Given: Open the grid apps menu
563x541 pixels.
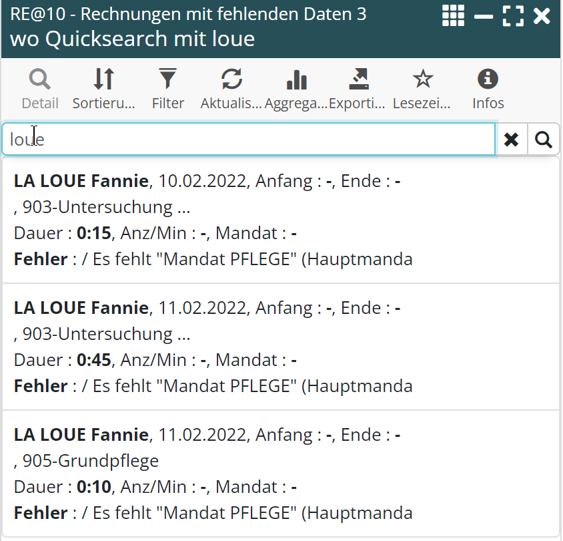Looking at the screenshot, I should pos(453,15).
